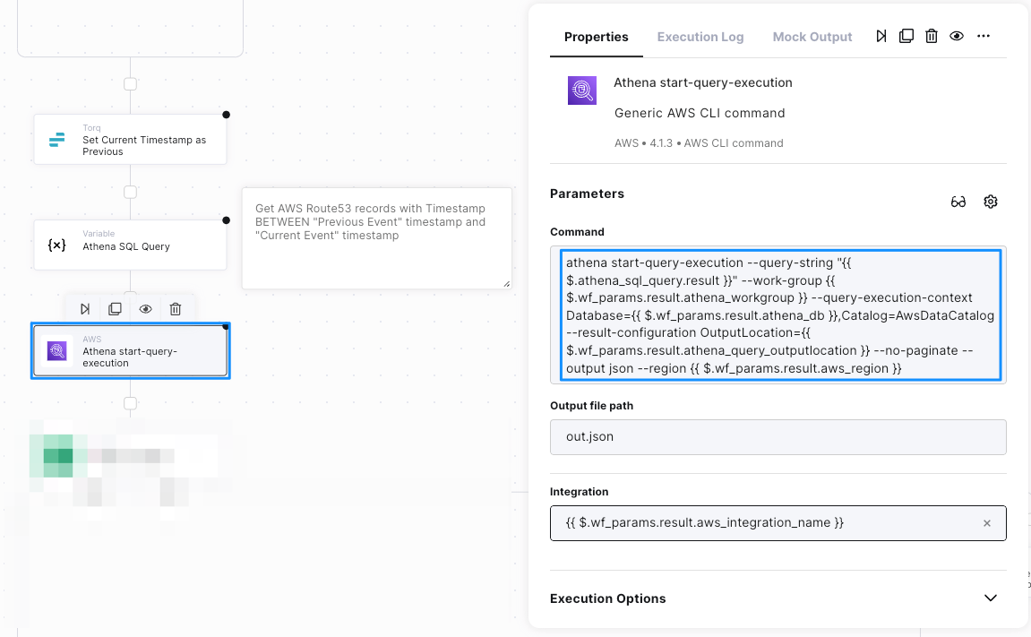Open the glasses preview icon near Parameters
The image size is (1031, 637).
click(x=958, y=202)
